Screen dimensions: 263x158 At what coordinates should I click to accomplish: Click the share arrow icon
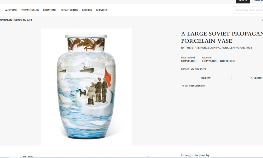tap(251, 78)
